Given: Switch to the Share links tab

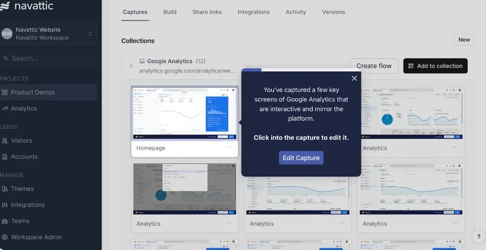Looking at the screenshot, I should tap(207, 12).
